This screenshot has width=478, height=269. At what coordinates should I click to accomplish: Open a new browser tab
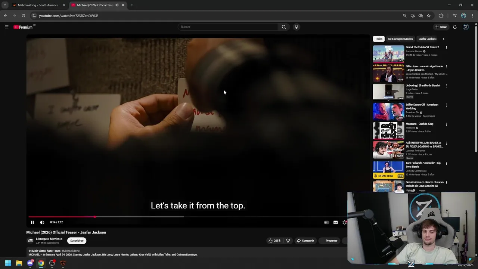click(132, 5)
